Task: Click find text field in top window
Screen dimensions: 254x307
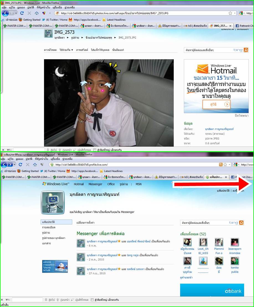Action: [29, 150]
